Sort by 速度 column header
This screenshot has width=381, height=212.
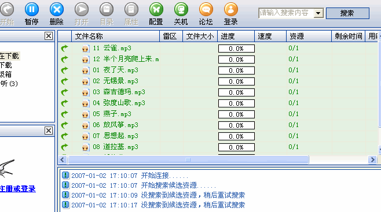click(270, 36)
